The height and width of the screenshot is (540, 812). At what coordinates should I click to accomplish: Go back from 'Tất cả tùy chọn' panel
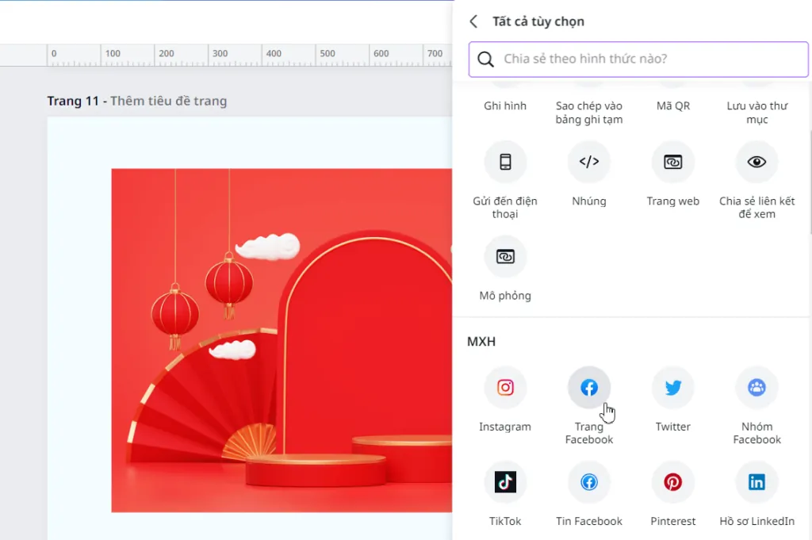473,21
